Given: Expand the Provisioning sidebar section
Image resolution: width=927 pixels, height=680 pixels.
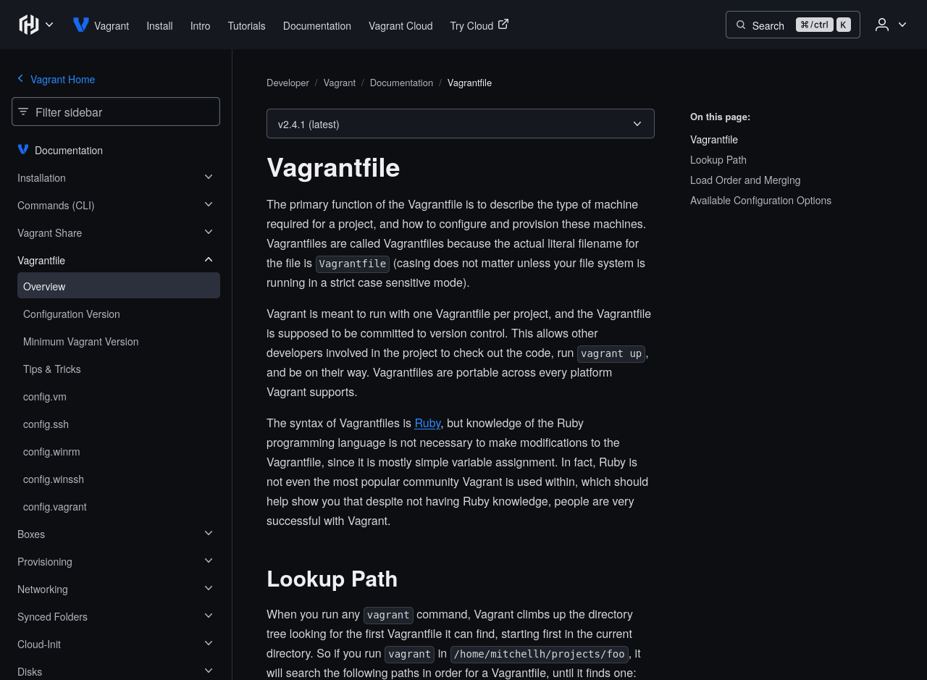Looking at the screenshot, I should click(209, 561).
